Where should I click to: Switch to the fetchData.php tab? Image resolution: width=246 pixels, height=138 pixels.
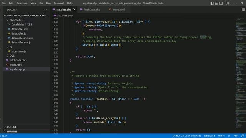pyautogui.click(x=92, y=10)
